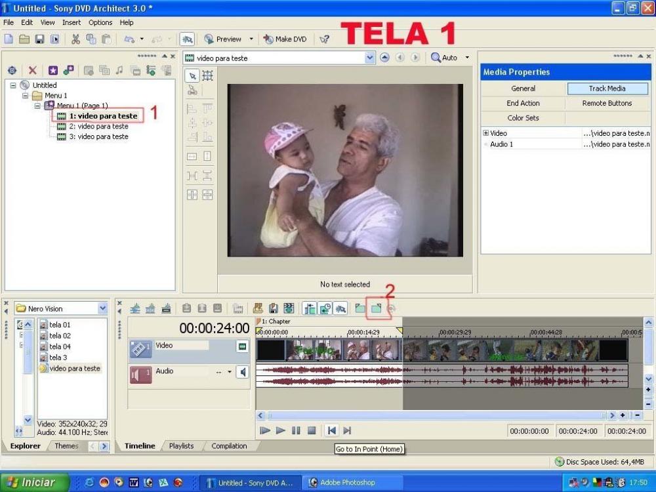The width and height of the screenshot is (656, 492).
Task: Click the magnifier zoom icon beside Auto
Action: tap(436, 58)
